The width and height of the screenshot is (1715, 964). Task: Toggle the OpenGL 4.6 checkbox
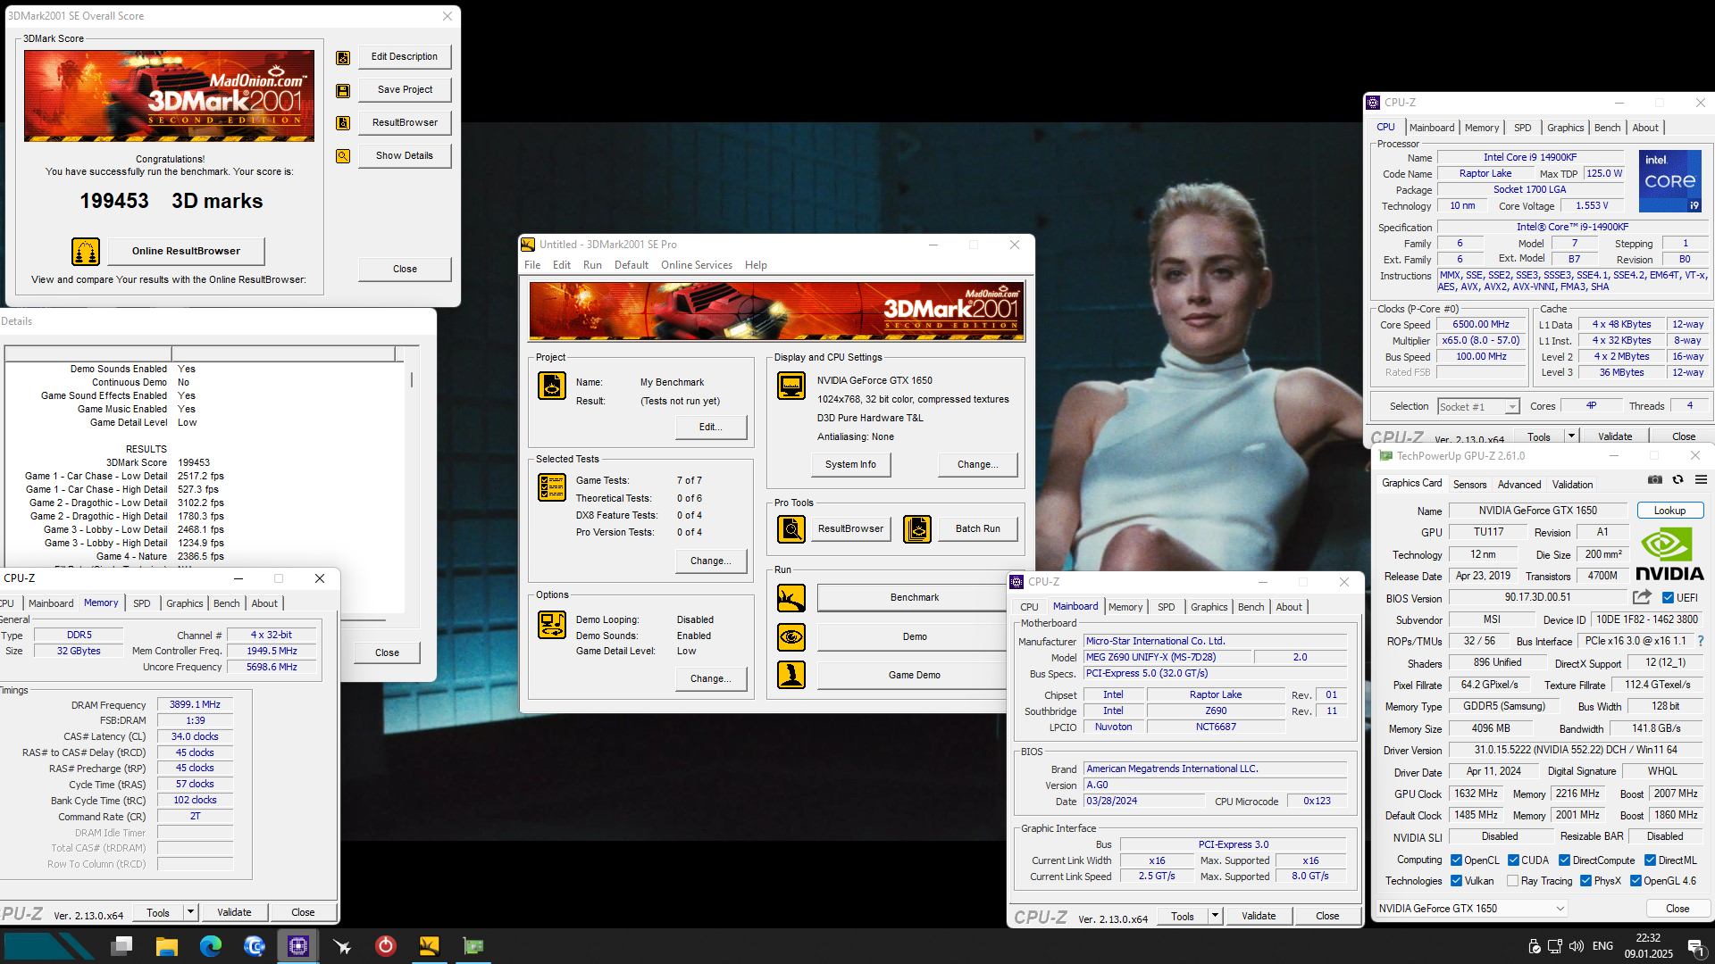pos(1636,881)
